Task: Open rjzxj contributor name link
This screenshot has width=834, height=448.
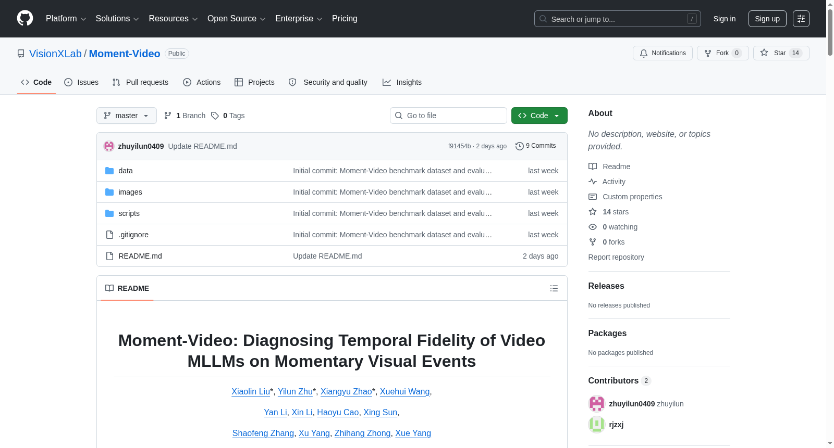Action: pyautogui.click(x=616, y=425)
